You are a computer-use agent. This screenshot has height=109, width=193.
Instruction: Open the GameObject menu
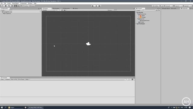(15, 3)
